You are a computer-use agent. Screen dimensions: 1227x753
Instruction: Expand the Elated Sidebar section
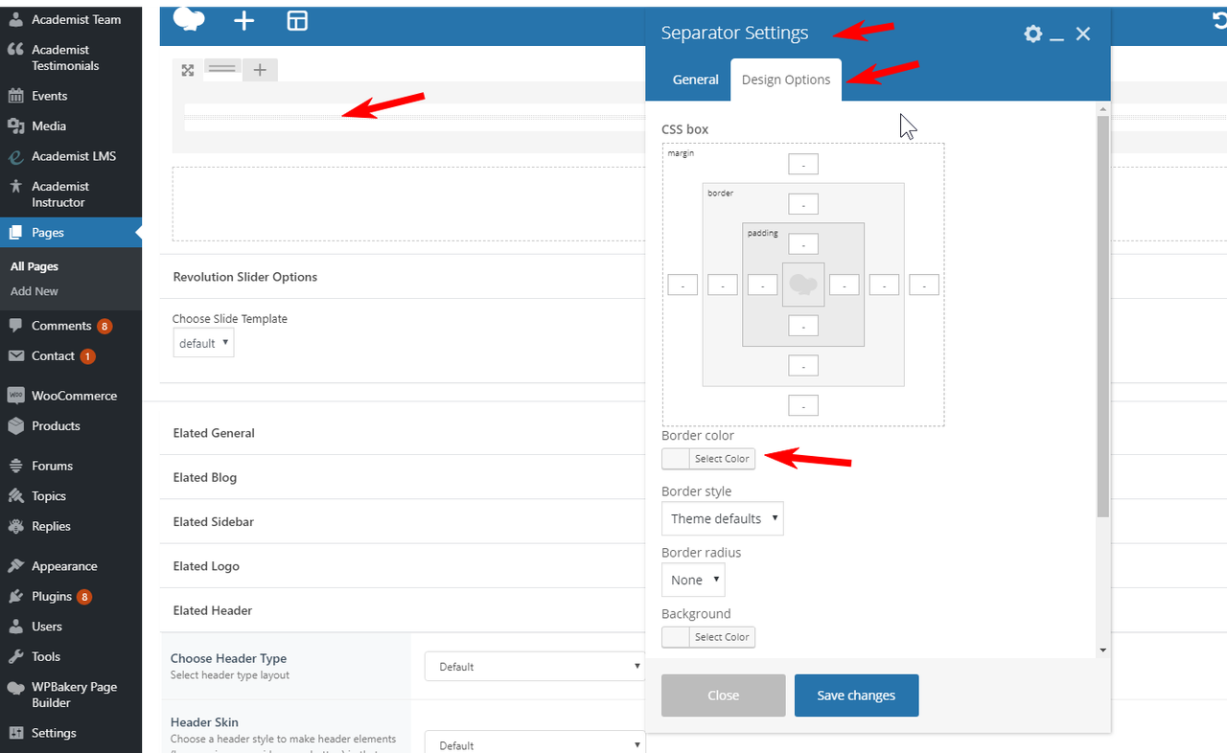[x=214, y=521]
